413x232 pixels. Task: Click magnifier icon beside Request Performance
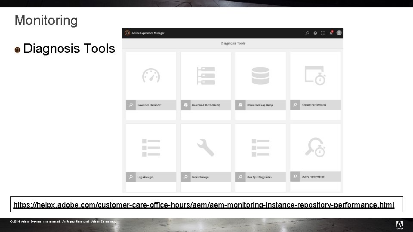(295, 105)
